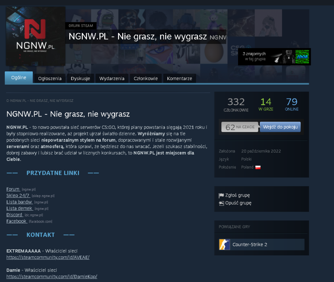Click the PRZYDATNE LINKI heading
Viewport: 334px width, 282px height.
click(53, 173)
